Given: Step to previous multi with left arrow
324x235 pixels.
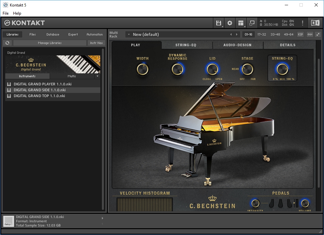Looking at the screenshot, I should pyautogui.click(x=231, y=34).
